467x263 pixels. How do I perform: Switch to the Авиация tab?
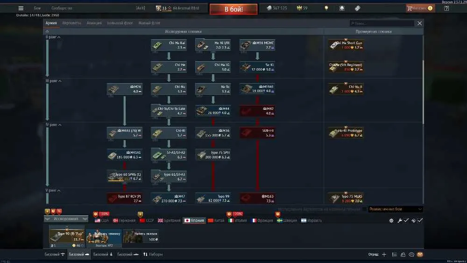pos(94,23)
